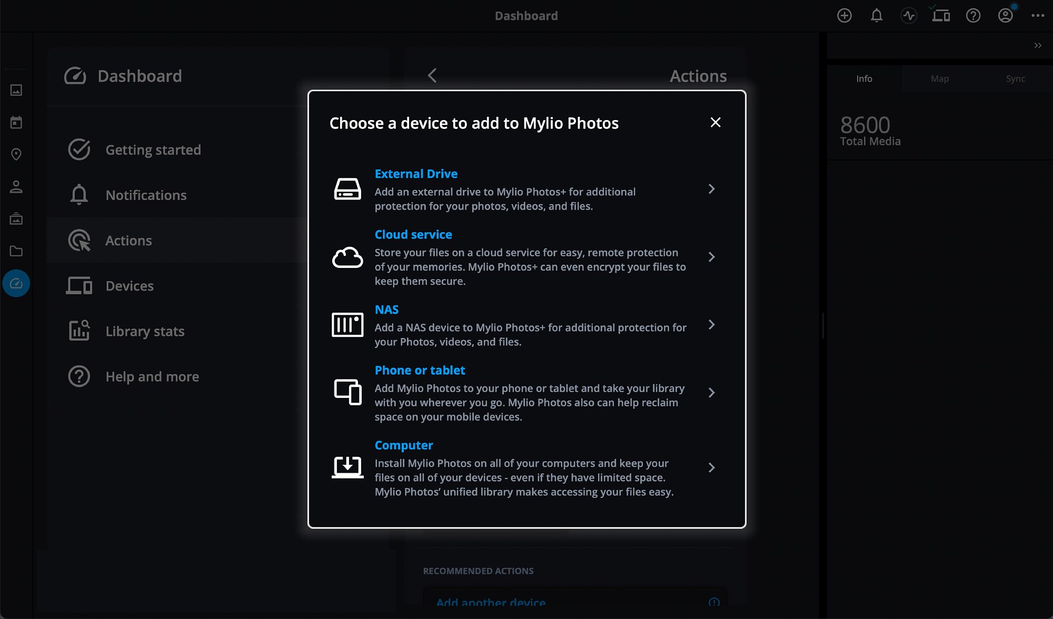Open Library stats in Dashboard menu
The image size is (1053, 619).
177,331
